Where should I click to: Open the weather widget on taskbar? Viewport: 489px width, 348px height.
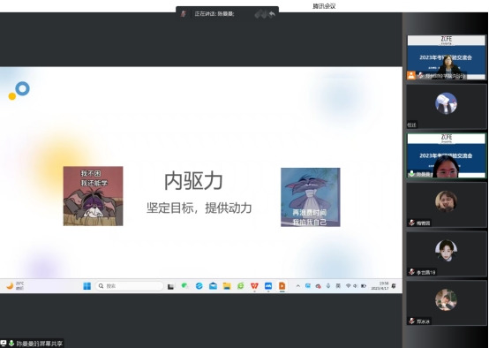pos(15,286)
